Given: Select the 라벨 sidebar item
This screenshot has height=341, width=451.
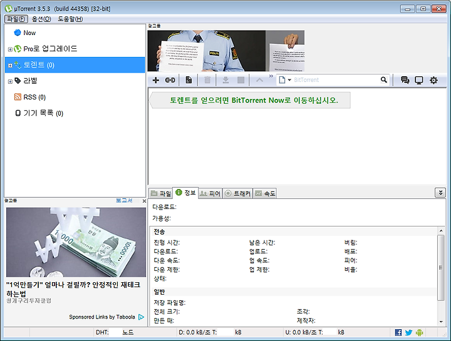Looking at the screenshot, I should tap(30, 81).
